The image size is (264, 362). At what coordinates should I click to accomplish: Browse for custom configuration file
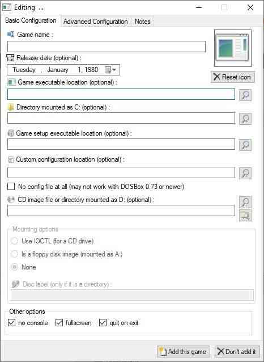pos(245,173)
